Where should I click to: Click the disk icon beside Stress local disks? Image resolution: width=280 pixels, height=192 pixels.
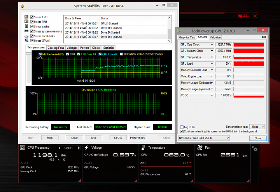click(26, 36)
